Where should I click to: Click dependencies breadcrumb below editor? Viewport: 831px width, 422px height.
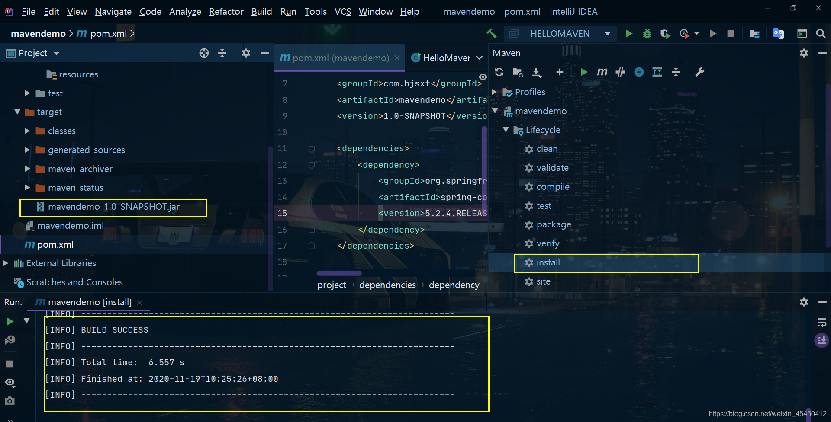click(387, 285)
